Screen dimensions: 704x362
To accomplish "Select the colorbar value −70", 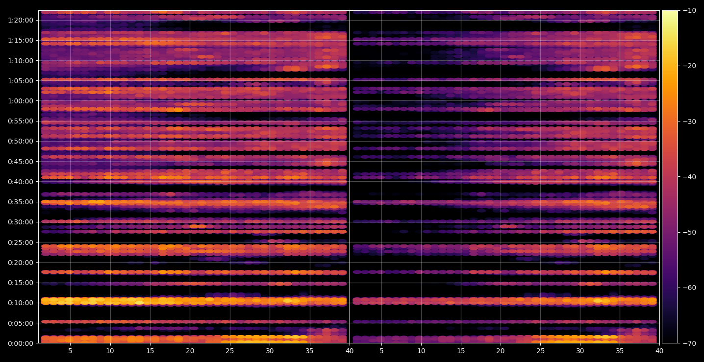I will click(x=689, y=343).
